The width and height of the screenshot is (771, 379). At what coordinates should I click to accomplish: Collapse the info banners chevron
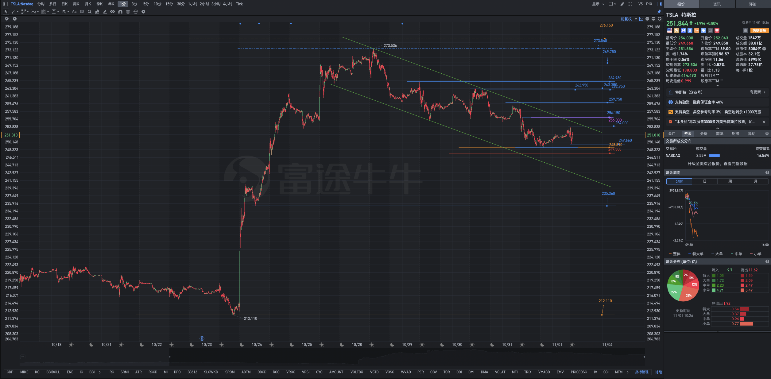click(717, 128)
